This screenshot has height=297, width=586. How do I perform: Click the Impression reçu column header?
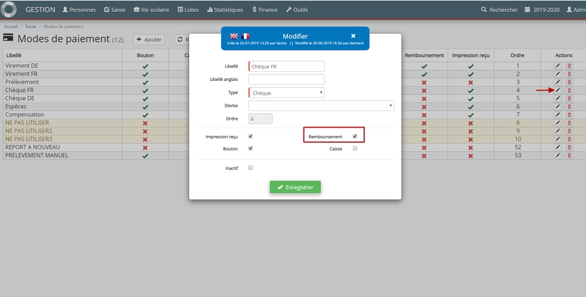(471, 55)
